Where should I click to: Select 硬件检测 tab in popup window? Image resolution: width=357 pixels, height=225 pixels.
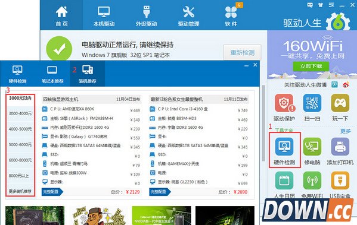[17, 74]
